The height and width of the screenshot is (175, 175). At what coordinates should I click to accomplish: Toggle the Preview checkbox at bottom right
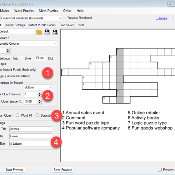pos(160,170)
